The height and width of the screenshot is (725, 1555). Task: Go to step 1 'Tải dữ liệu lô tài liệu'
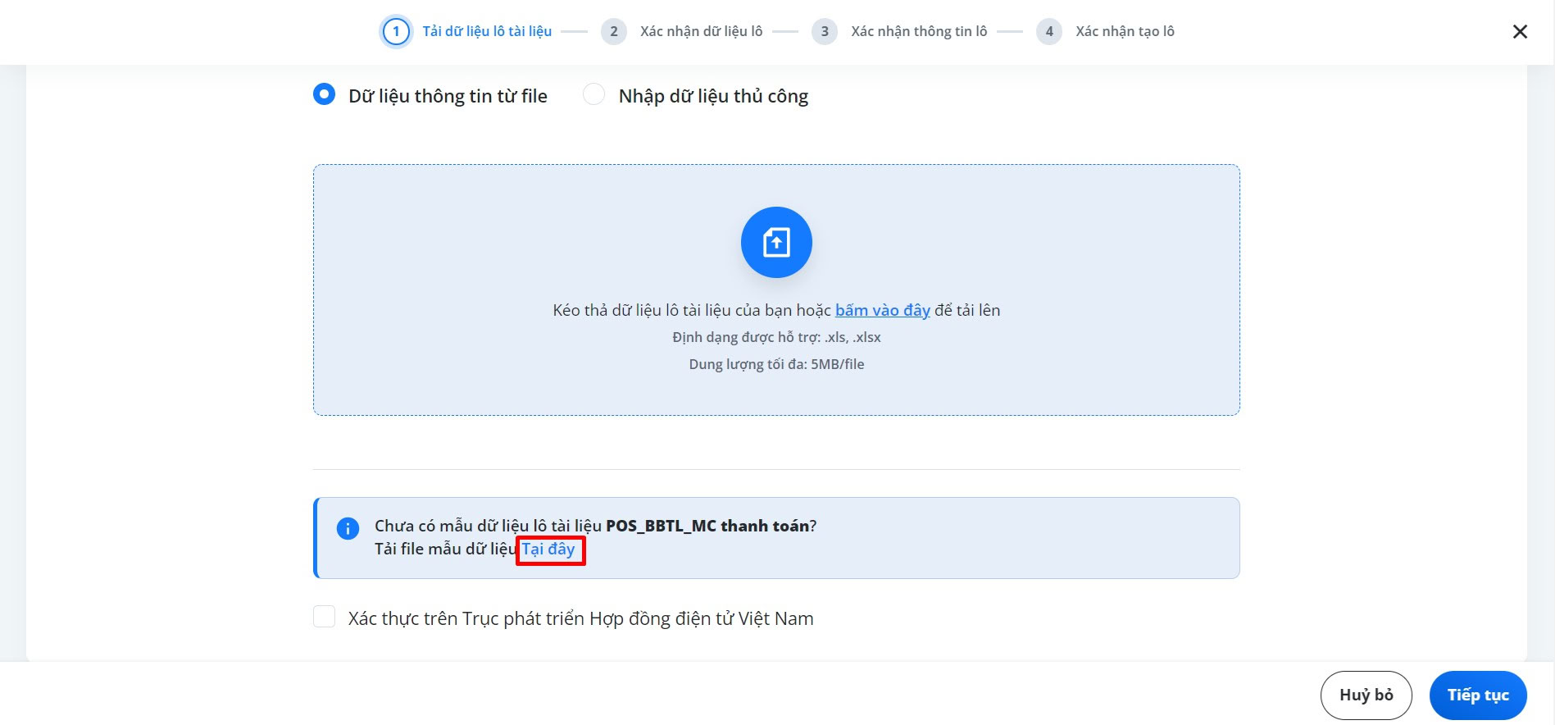466,31
